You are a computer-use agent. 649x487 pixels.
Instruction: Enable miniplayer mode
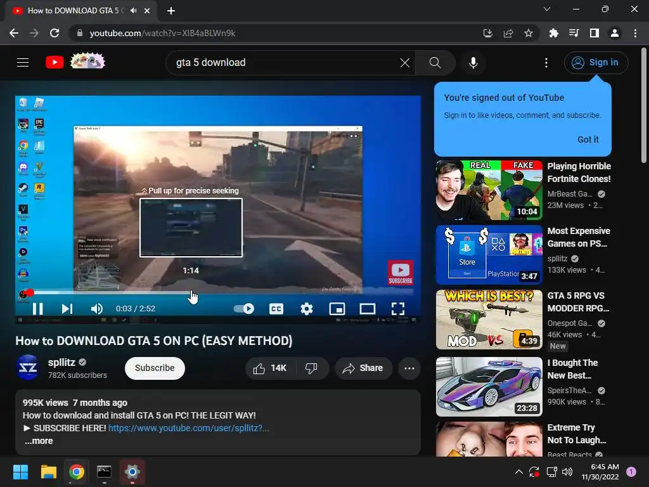pyautogui.click(x=337, y=309)
